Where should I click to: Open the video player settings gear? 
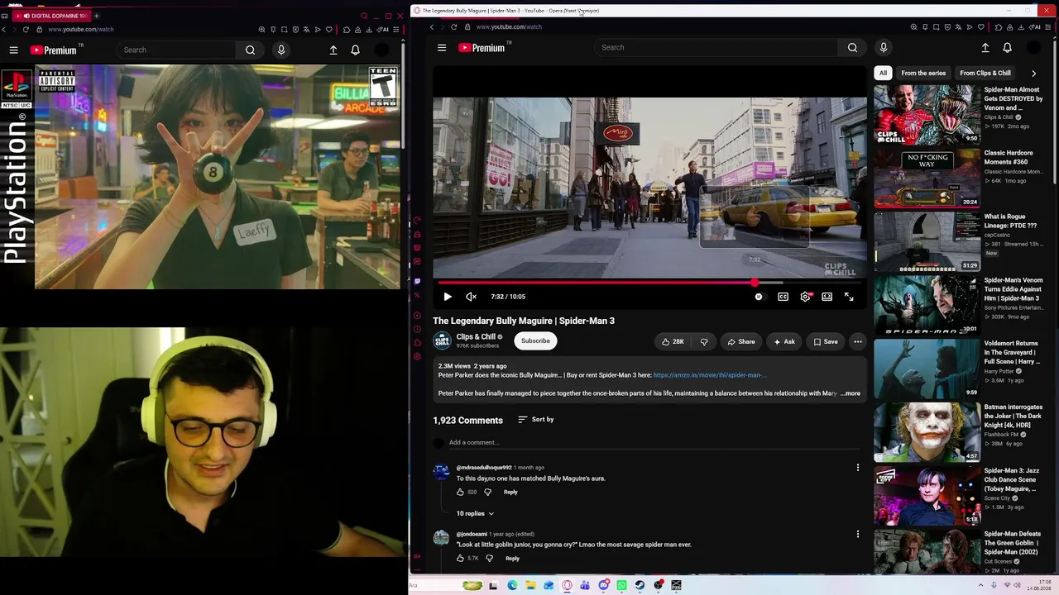[x=805, y=297]
